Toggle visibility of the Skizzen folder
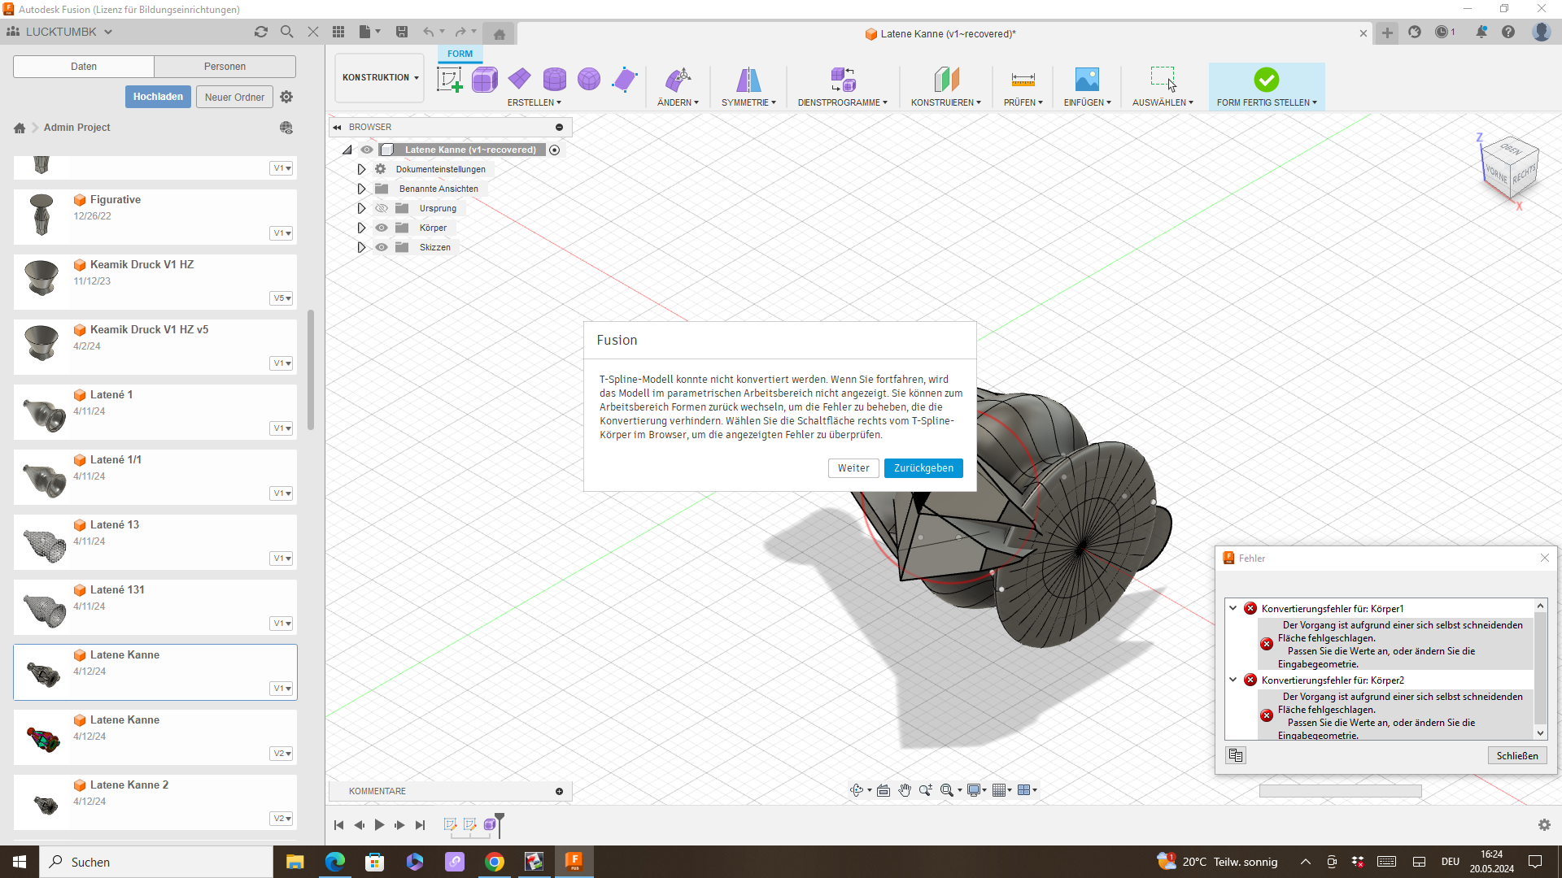Image resolution: width=1562 pixels, height=878 pixels. point(382,247)
